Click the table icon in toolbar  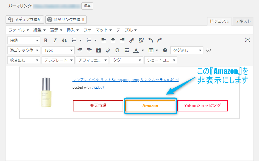pos(151,50)
